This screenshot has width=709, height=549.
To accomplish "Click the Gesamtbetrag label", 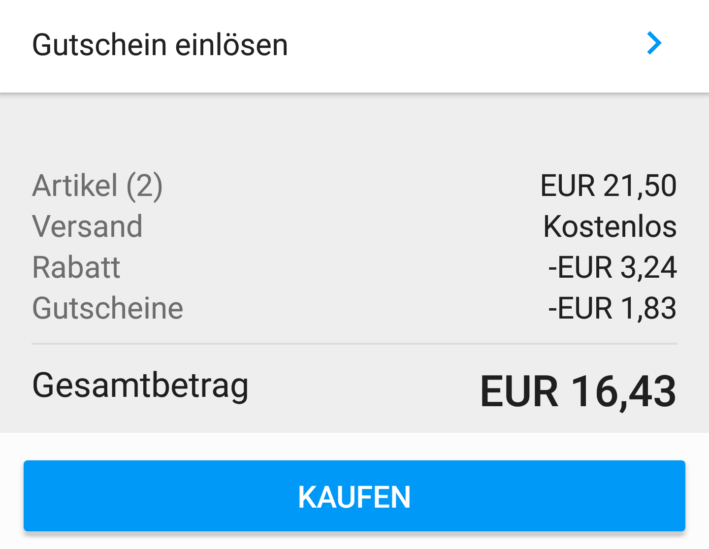I will pos(140,386).
